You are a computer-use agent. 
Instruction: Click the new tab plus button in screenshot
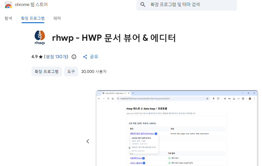pyautogui.click(x=133, y=93)
